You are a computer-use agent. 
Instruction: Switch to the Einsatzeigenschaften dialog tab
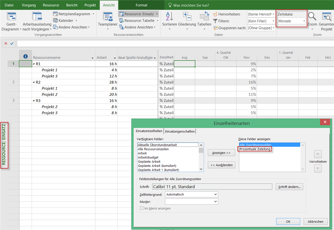pyautogui.click(x=180, y=131)
